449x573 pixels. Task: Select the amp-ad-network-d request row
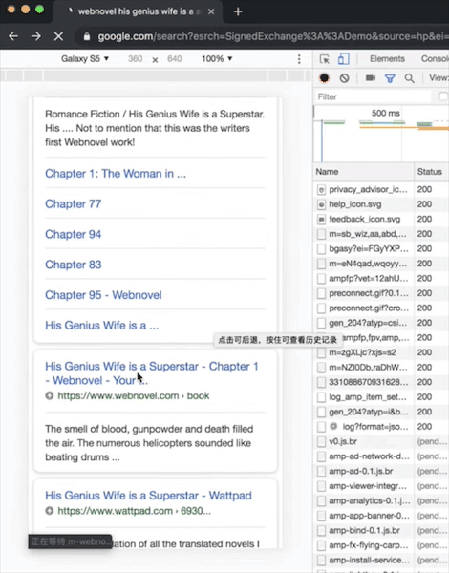381,456
